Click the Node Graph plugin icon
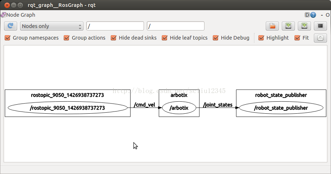The image size is (331, 174). (3, 15)
